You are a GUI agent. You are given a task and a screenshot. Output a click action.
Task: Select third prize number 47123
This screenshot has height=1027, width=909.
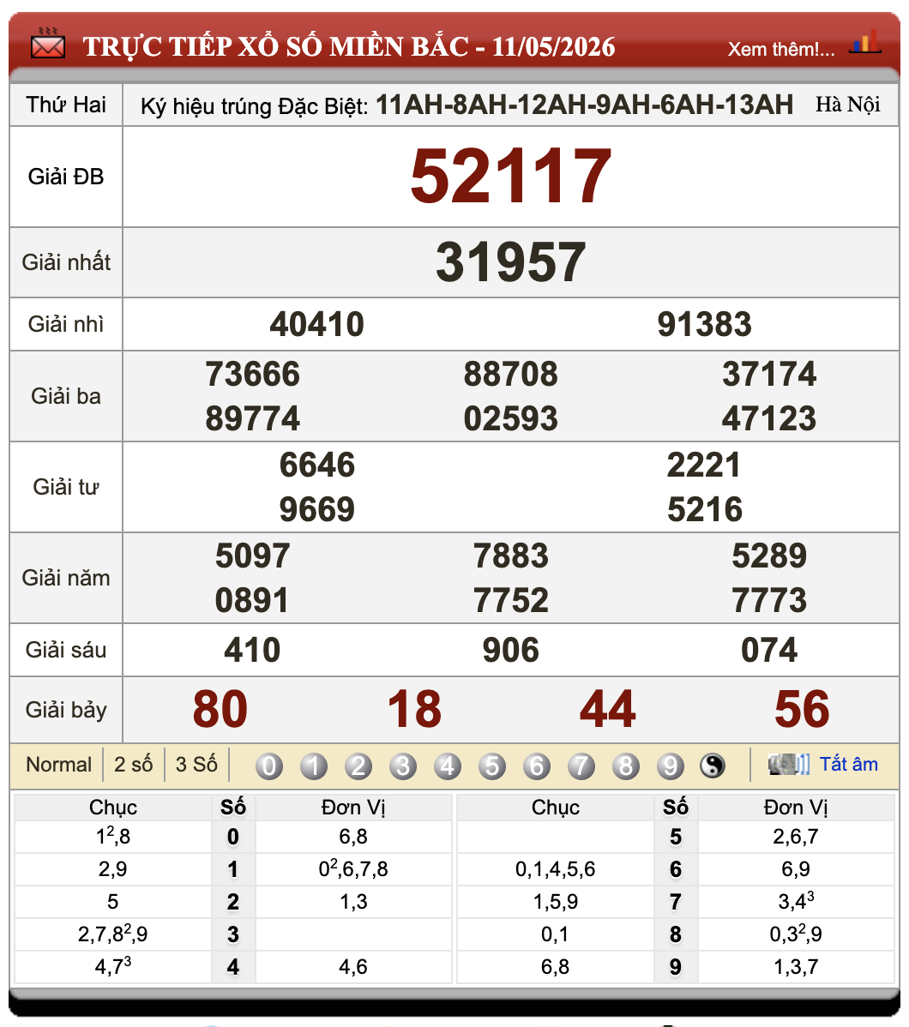coord(769,418)
